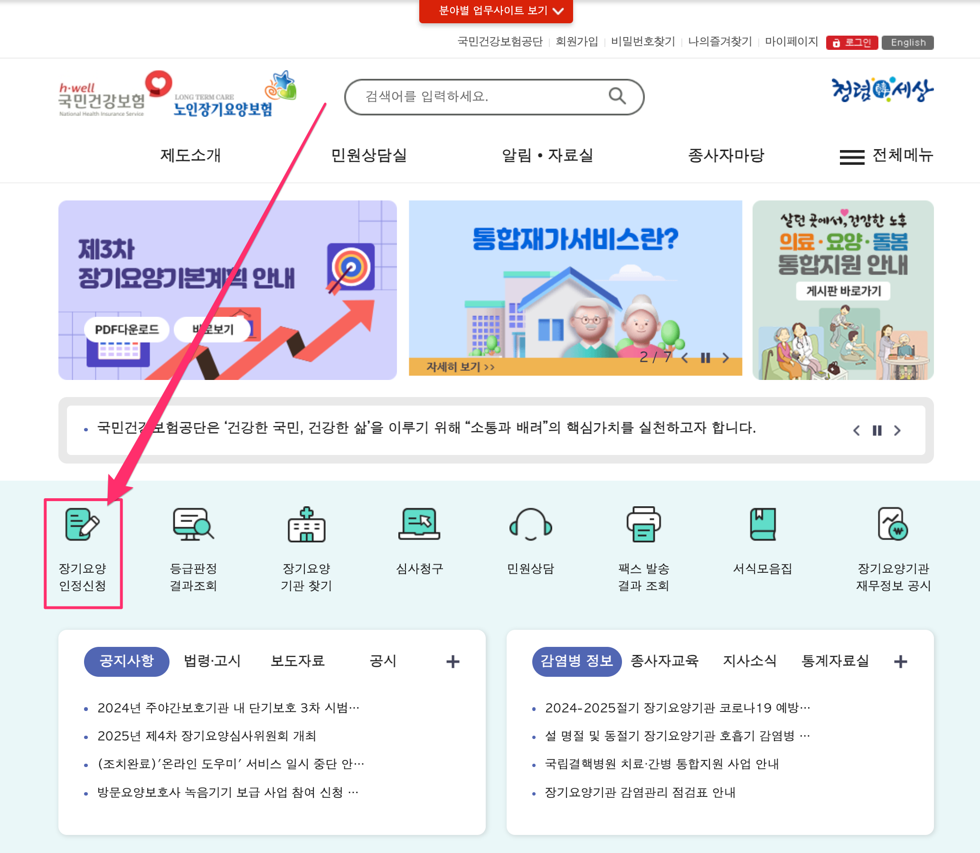Click the search magnifier icon
This screenshot has height=853, width=980.
(617, 96)
